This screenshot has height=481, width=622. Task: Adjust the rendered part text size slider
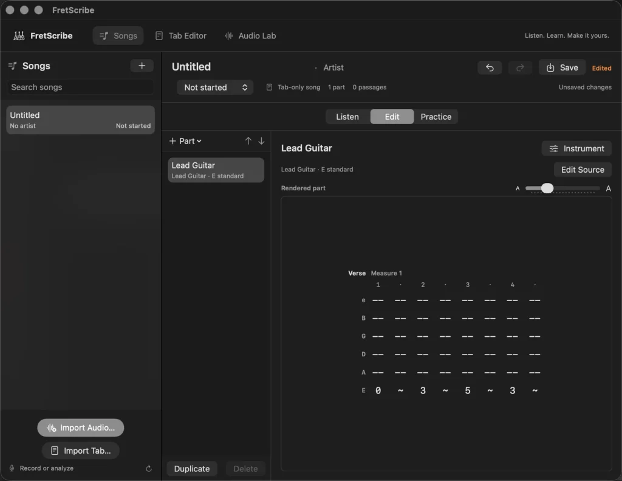(x=562, y=189)
